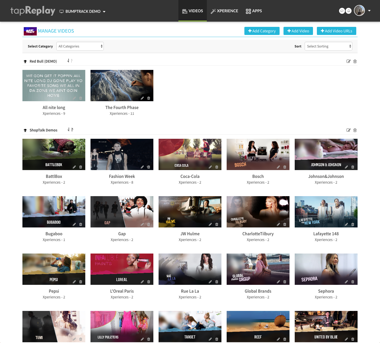The image size is (380, 343).
Task: Edit the CharlotteTilbury video
Action: [278, 224]
